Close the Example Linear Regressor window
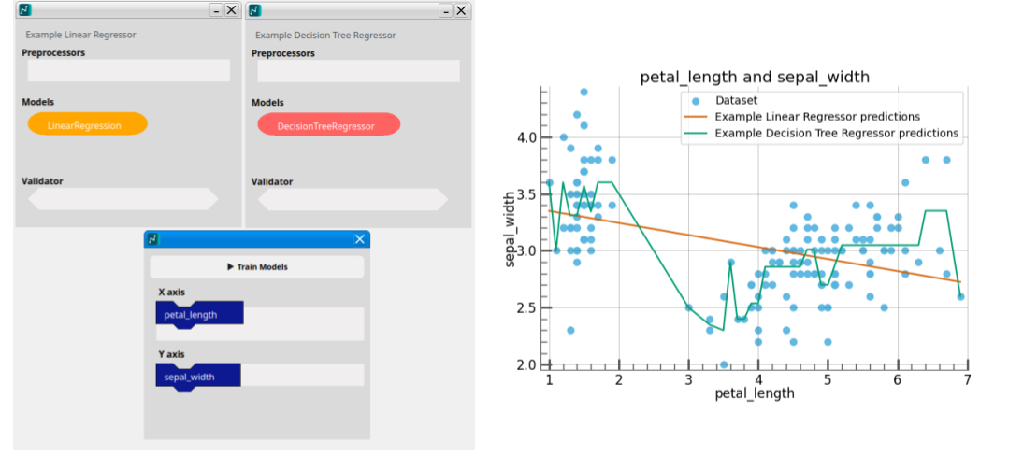 click(231, 10)
